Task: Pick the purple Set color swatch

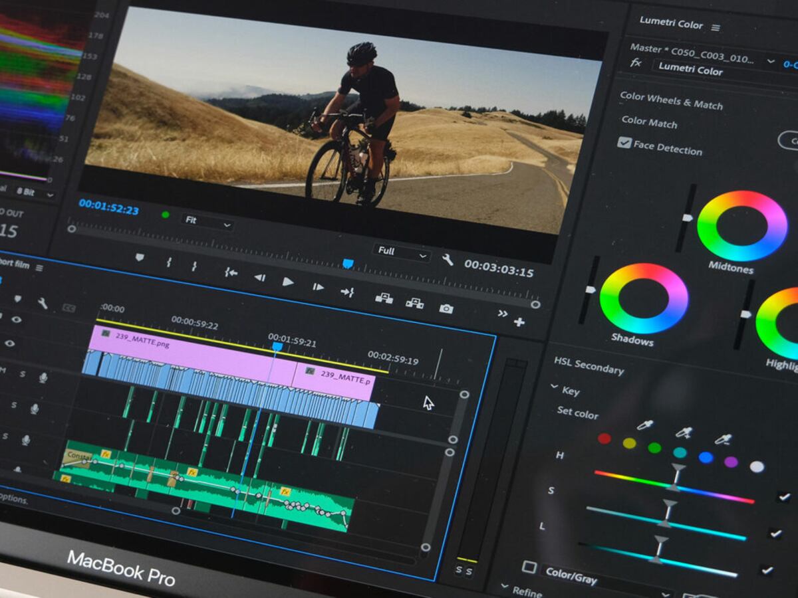Action: (x=731, y=462)
